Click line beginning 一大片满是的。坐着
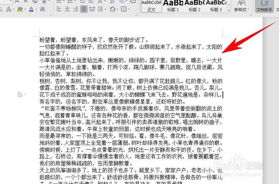The image size is (279, 184). coord(131,67)
